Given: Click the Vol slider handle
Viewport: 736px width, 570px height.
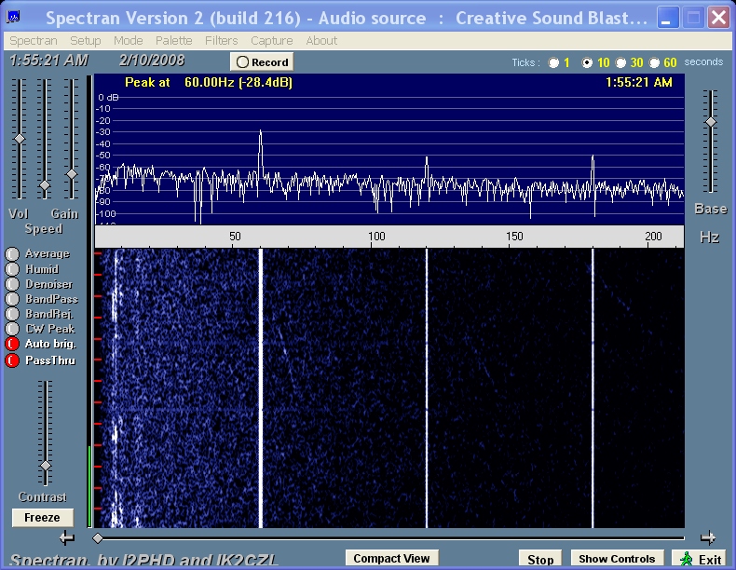Looking at the screenshot, I should [x=20, y=139].
